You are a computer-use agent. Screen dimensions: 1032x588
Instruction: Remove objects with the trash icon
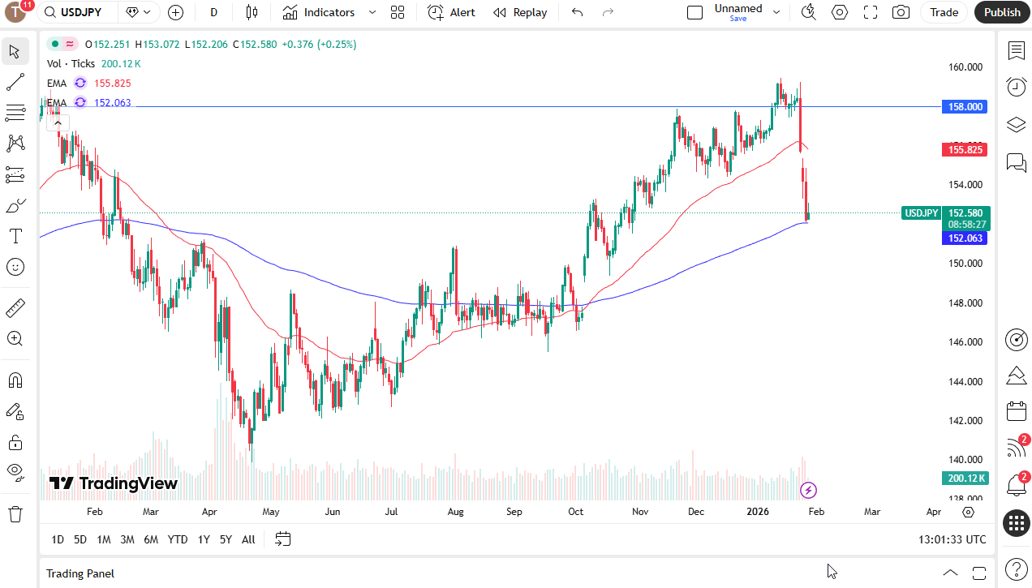coord(15,514)
